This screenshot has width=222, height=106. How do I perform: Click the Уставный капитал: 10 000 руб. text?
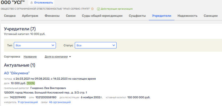pyautogui.click(x=25, y=34)
